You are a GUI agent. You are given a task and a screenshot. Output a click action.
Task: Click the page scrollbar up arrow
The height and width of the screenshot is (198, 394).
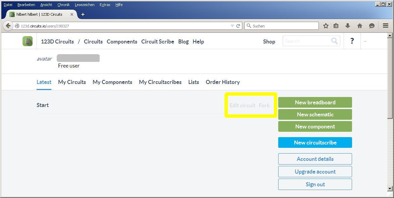coord(390,35)
